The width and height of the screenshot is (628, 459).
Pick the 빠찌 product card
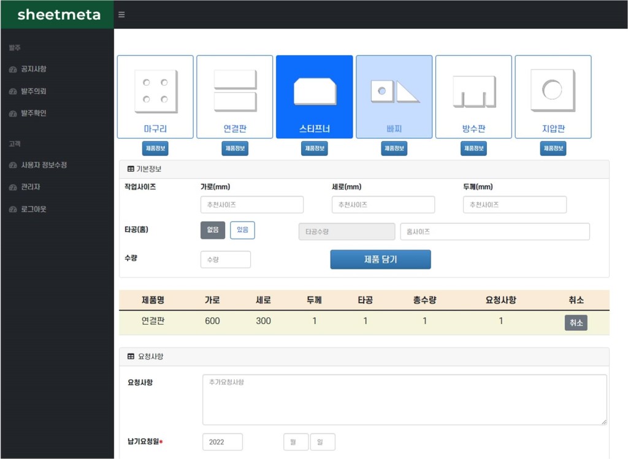coord(394,96)
